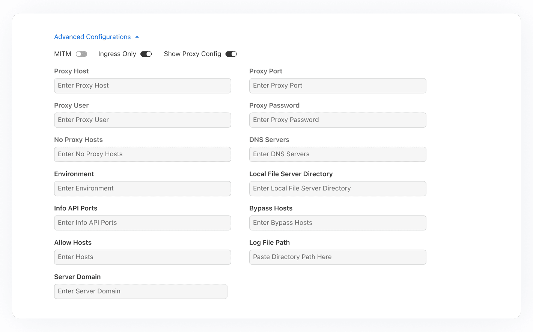Focus the Proxy Port field
Viewport: 533px width, 332px height.
click(x=337, y=86)
